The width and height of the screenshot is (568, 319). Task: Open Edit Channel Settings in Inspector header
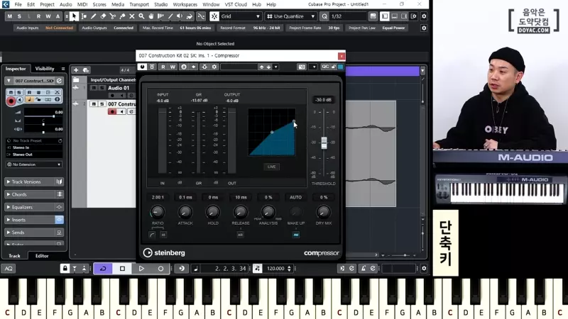(x=59, y=81)
